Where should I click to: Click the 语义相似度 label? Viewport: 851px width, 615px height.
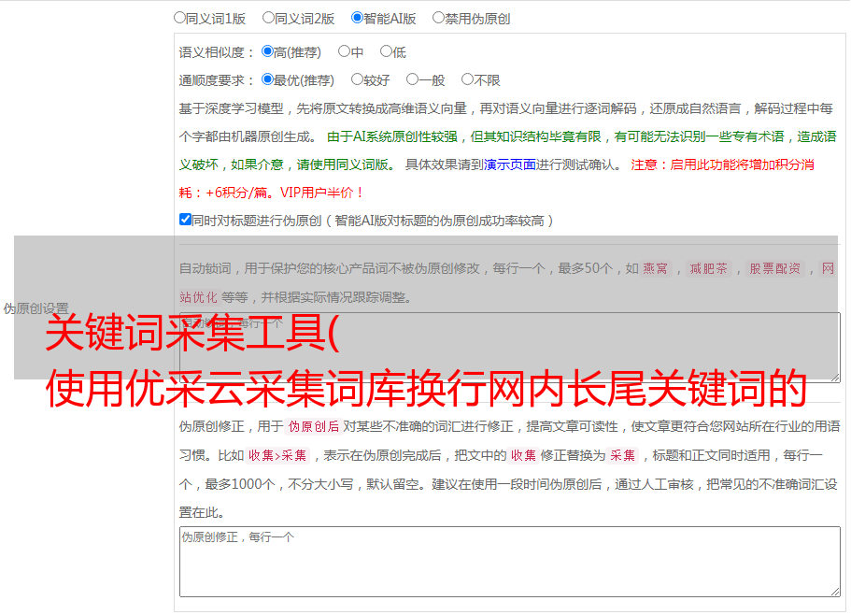pos(216,52)
